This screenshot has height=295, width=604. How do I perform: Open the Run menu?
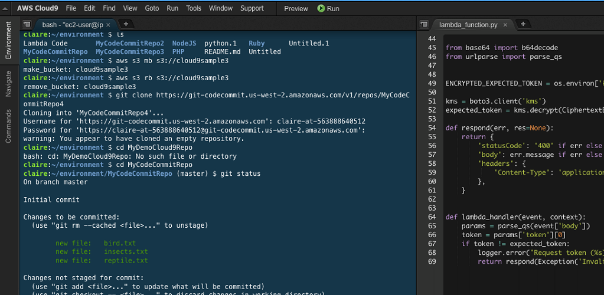click(x=172, y=8)
